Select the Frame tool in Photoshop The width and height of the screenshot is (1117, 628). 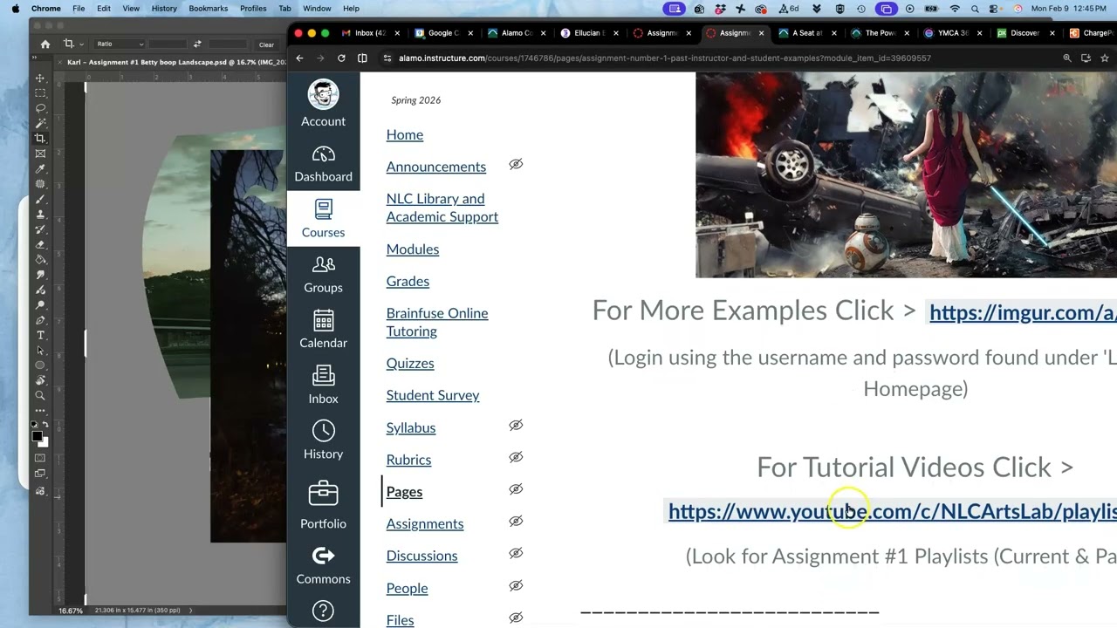click(40, 153)
